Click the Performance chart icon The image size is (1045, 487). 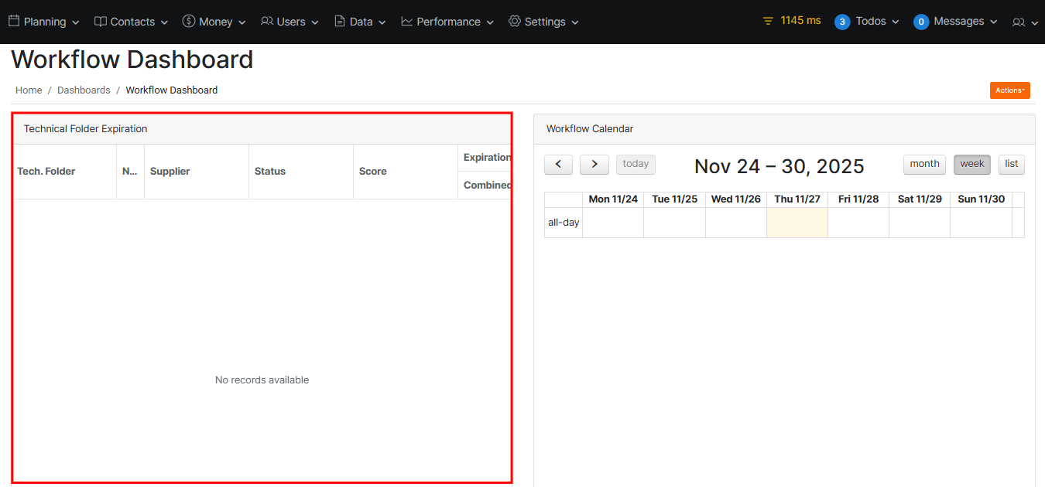tap(407, 21)
